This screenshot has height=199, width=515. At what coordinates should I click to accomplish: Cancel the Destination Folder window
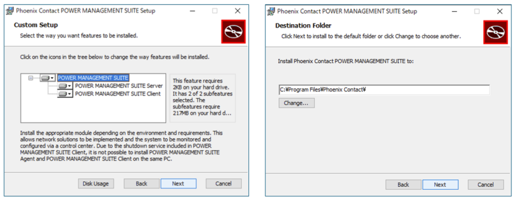click(486, 185)
